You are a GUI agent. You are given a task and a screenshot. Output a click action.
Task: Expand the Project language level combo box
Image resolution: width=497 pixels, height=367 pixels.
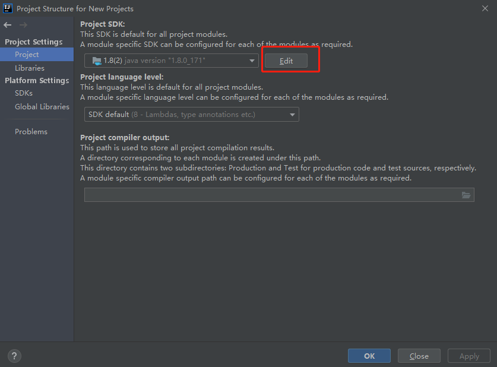tap(191, 115)
